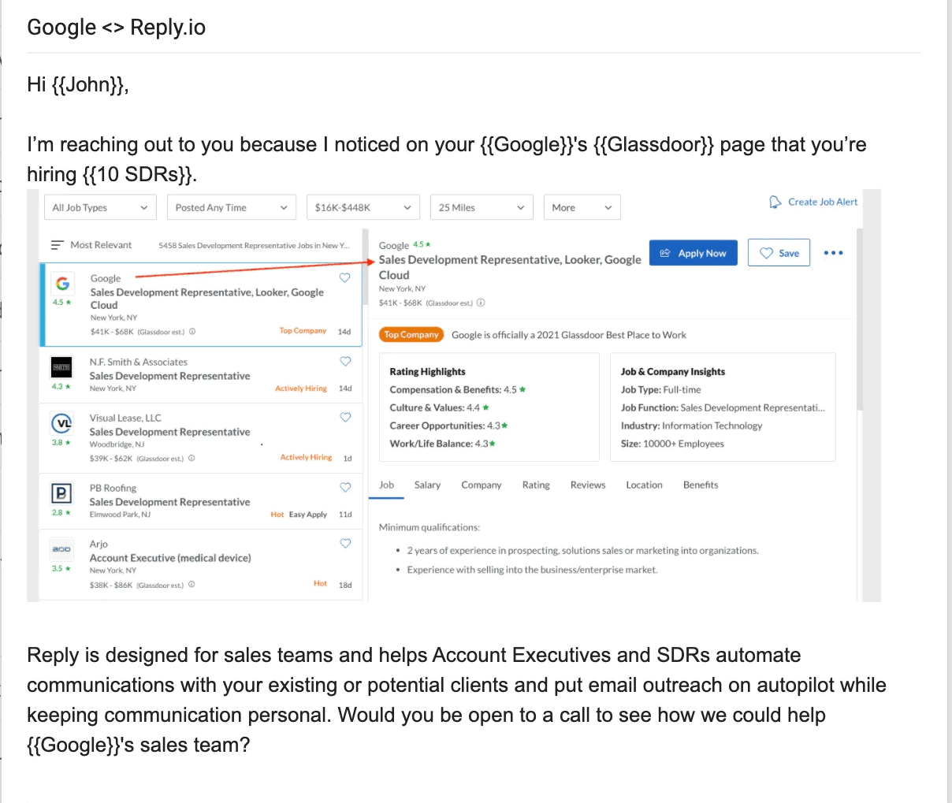Click Easy Apply label on PB Roofing
The image size is (952, 803).
[x=308, y=515]
